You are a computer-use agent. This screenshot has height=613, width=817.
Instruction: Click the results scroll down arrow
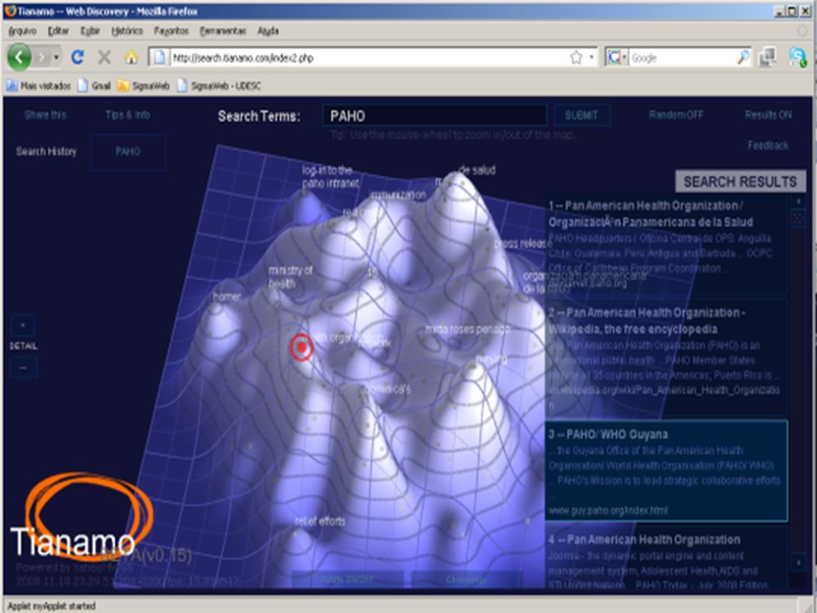(x=798, y=562)
